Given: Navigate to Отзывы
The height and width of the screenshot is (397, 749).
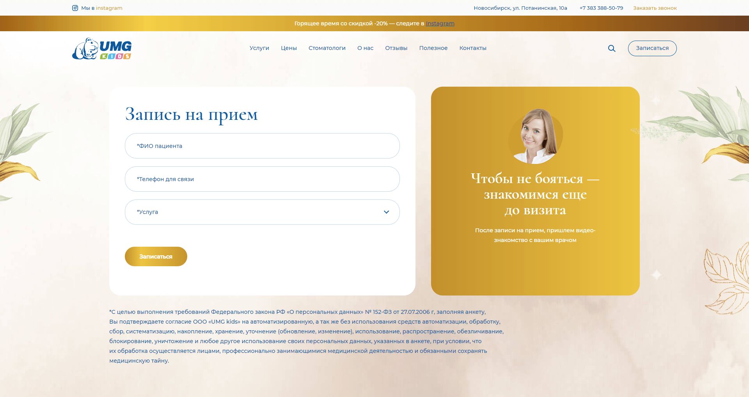Looking at the screenshot, I should click(x=396, y=48).
